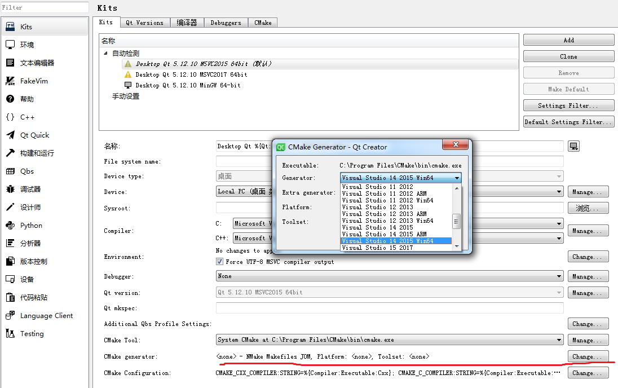The image size is (618, 388).
Task: Select Desktop Qt 5.12.10 MinGW 64-bit kit
Action: (x=188, y=85)
